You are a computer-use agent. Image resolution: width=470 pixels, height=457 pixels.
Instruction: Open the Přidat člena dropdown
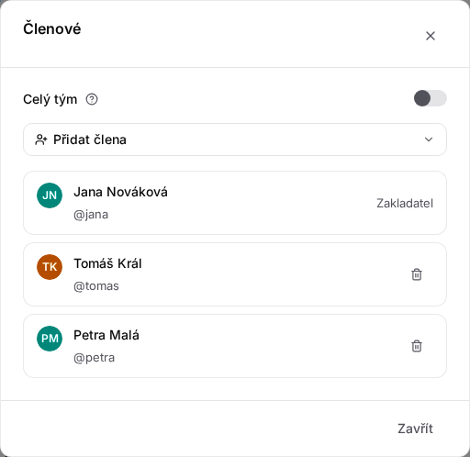235,139
